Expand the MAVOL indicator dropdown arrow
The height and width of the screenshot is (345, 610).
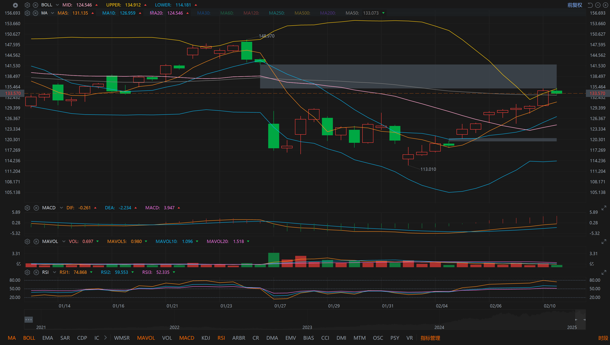[64, 241]
